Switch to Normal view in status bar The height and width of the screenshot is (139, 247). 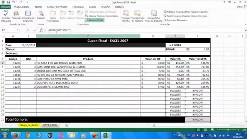tap(198, 130)
